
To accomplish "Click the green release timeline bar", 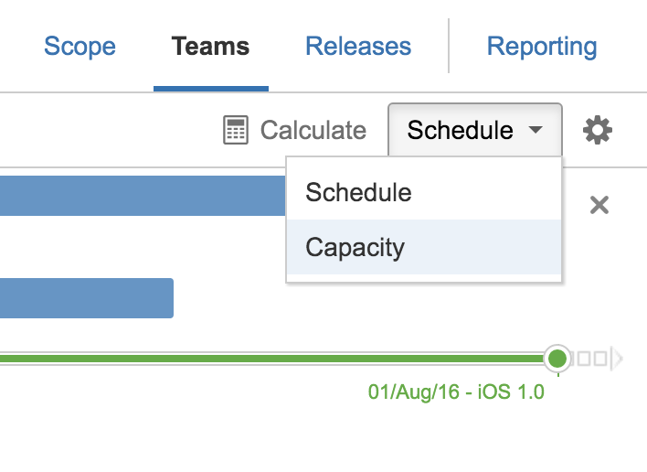I will coord(272,359).
